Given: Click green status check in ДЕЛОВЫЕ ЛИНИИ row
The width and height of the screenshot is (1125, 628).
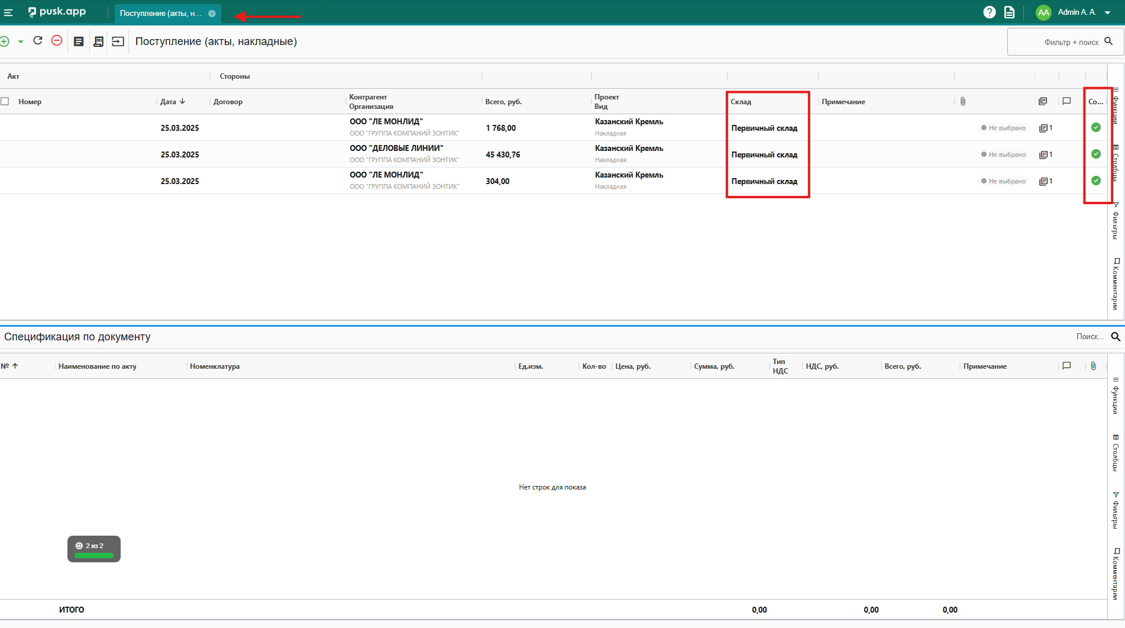Looking at the screenshot, I should 1095,154.
